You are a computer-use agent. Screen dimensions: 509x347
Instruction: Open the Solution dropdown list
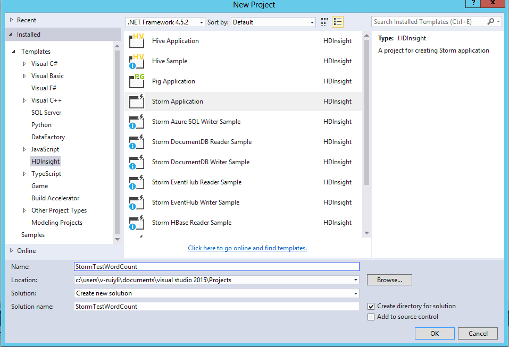216,293
